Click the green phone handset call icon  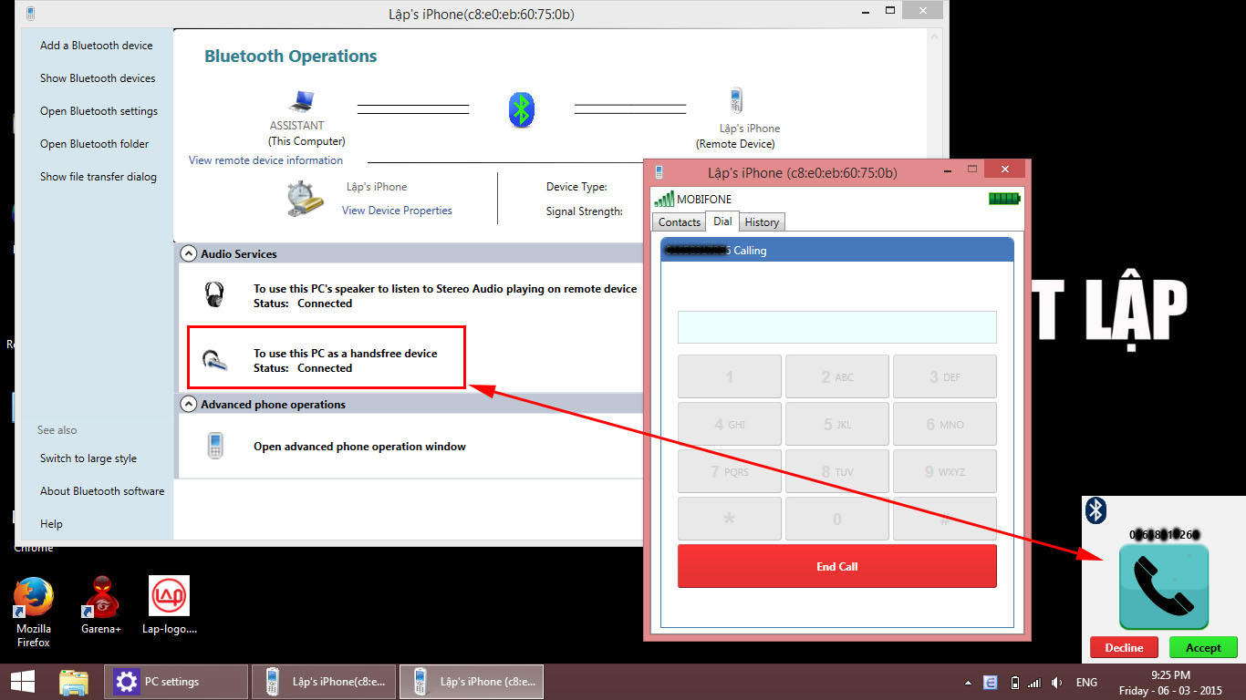click(1164, 586)
